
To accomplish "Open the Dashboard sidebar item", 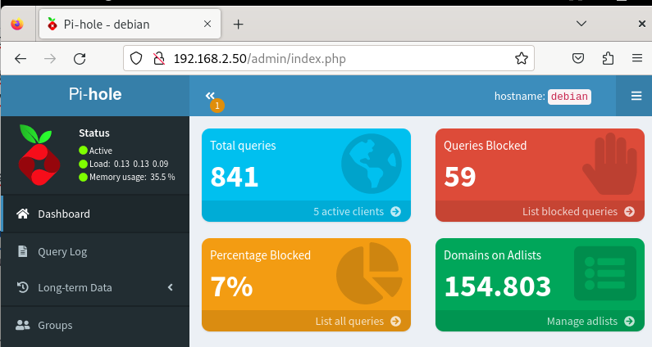I will click(x=64, y=214).
